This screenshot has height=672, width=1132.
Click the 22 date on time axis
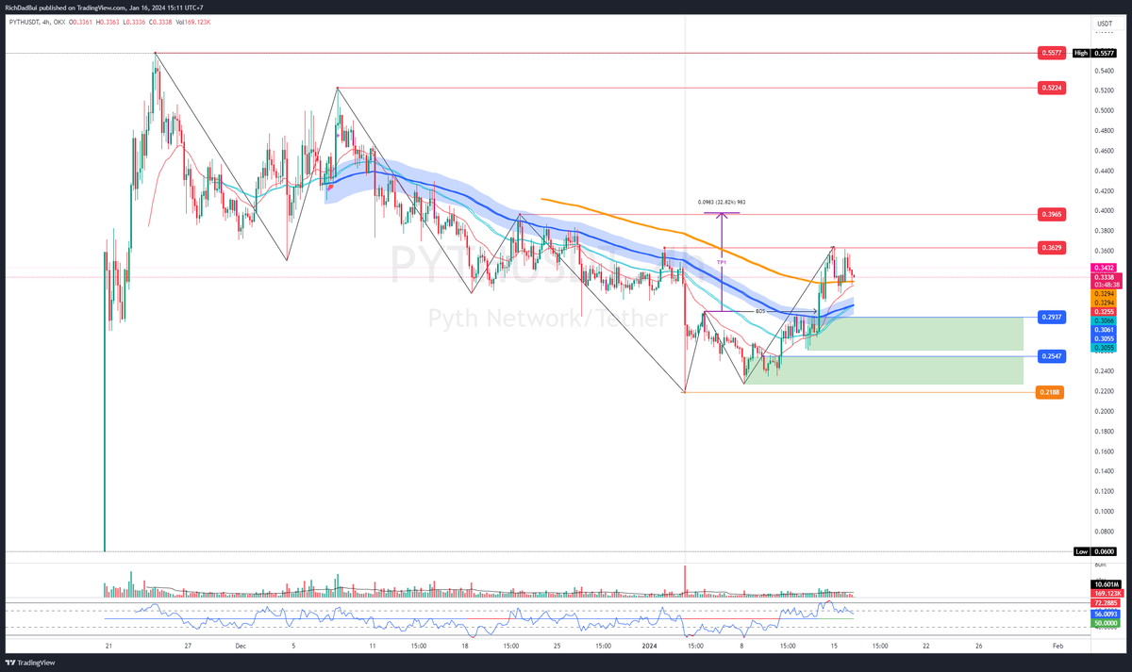coord(926,646)
